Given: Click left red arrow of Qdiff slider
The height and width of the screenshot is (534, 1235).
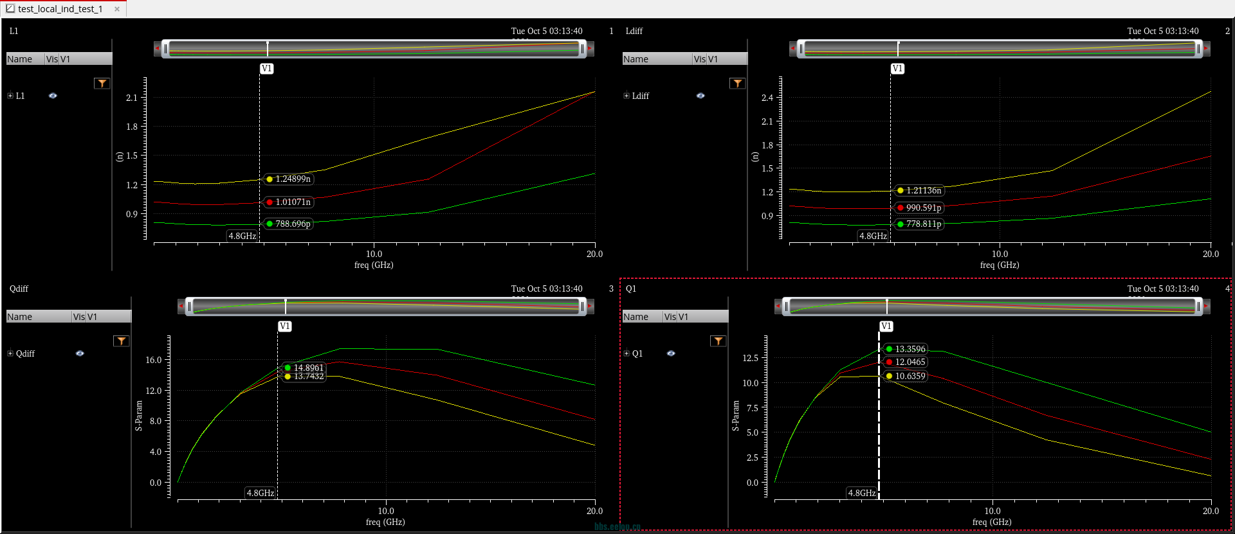Looking at the screenshot, I should 181,306.
